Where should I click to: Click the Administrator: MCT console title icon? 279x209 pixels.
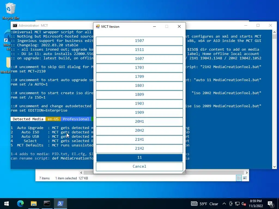click(15, 26)
